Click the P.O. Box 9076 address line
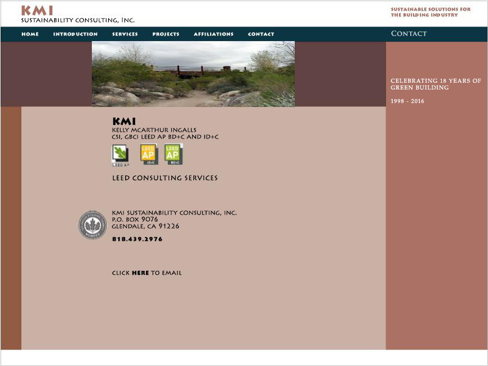 tap(135, 220)
